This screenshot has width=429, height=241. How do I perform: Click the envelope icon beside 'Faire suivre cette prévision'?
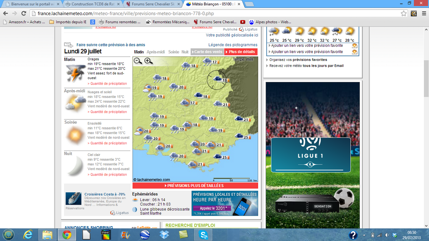tap(68, 44)
